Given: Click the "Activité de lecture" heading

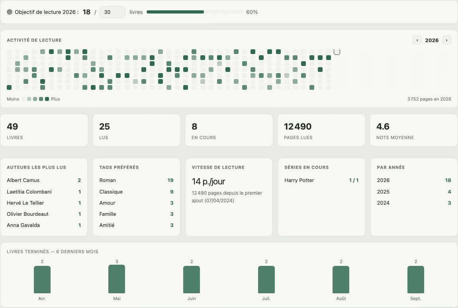Looking at the screenshot, I should pos(34,40).
